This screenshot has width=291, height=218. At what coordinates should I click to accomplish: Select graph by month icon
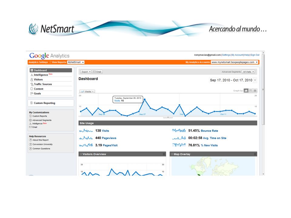[x=255, y=91]
